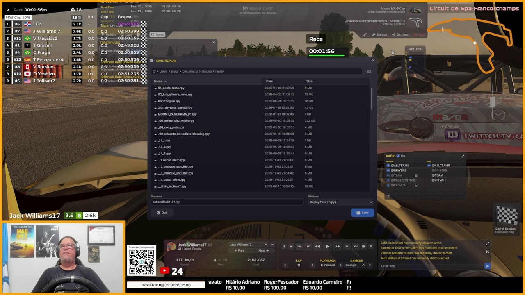Select send @PRIVATE channel
Viewport: 525px width, 295px height.
[439, 180]
